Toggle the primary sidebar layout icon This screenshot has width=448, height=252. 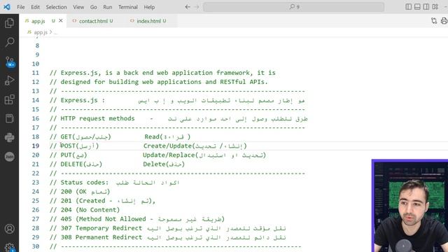coord(409,7)
